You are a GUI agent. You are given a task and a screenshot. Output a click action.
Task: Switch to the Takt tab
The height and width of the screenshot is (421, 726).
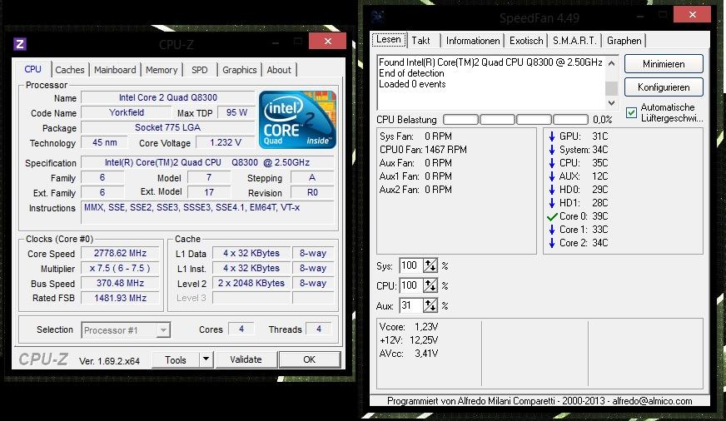tap(421, 41)
